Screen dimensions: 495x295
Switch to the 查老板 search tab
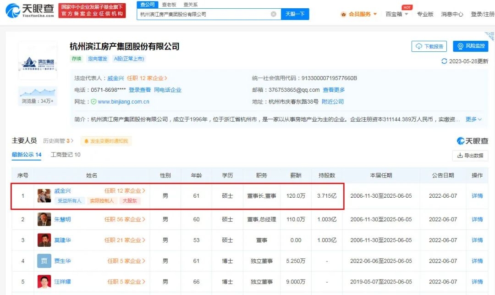pyautogui.click(x=169, y=5)
